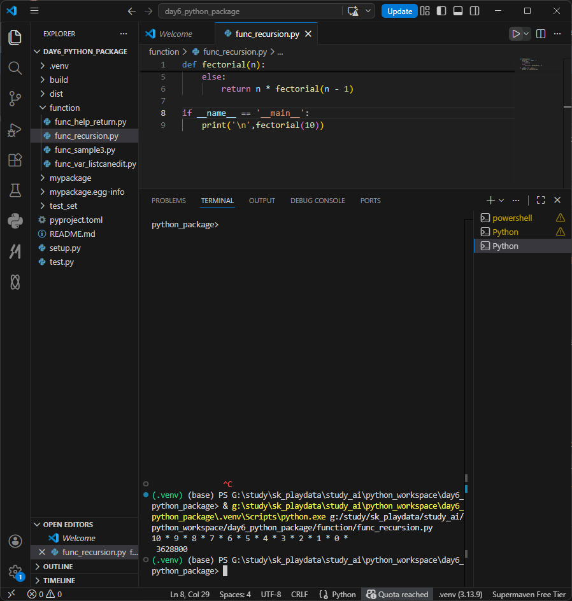Expand the OUTLINE section
572x601 pixels.
point(84,567)
